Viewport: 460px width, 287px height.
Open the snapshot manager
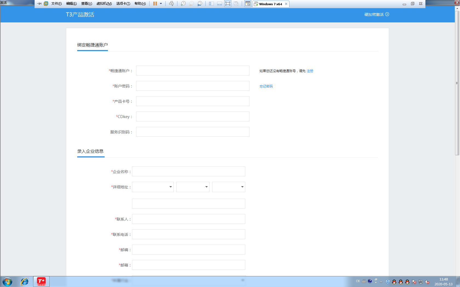pyautogui.click(x=200, y=4)
